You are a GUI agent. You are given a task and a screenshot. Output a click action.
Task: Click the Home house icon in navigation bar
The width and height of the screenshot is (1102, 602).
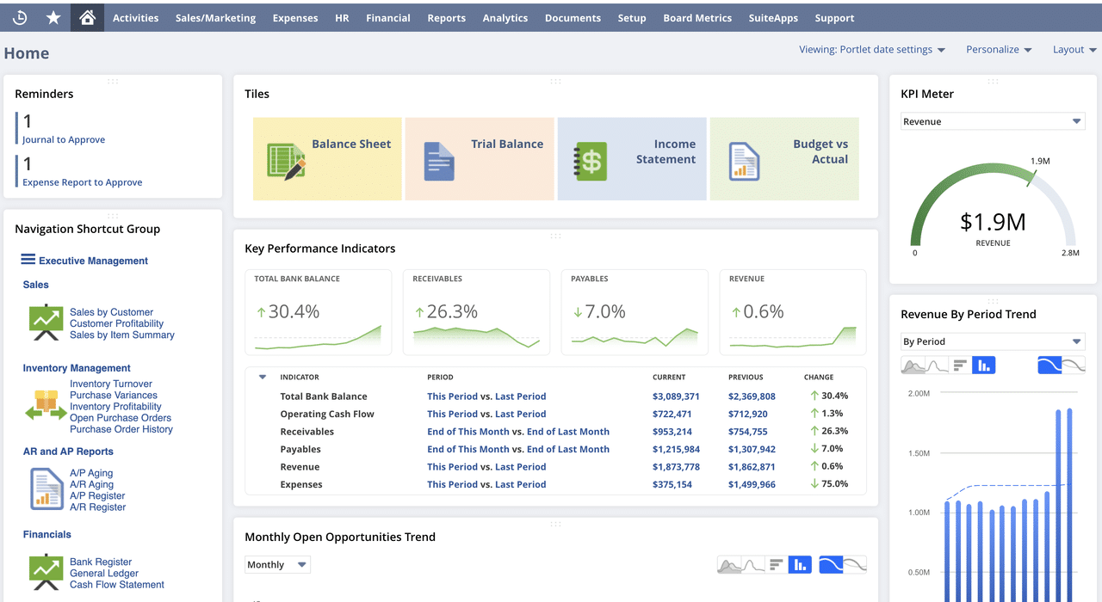pos(86,17)
